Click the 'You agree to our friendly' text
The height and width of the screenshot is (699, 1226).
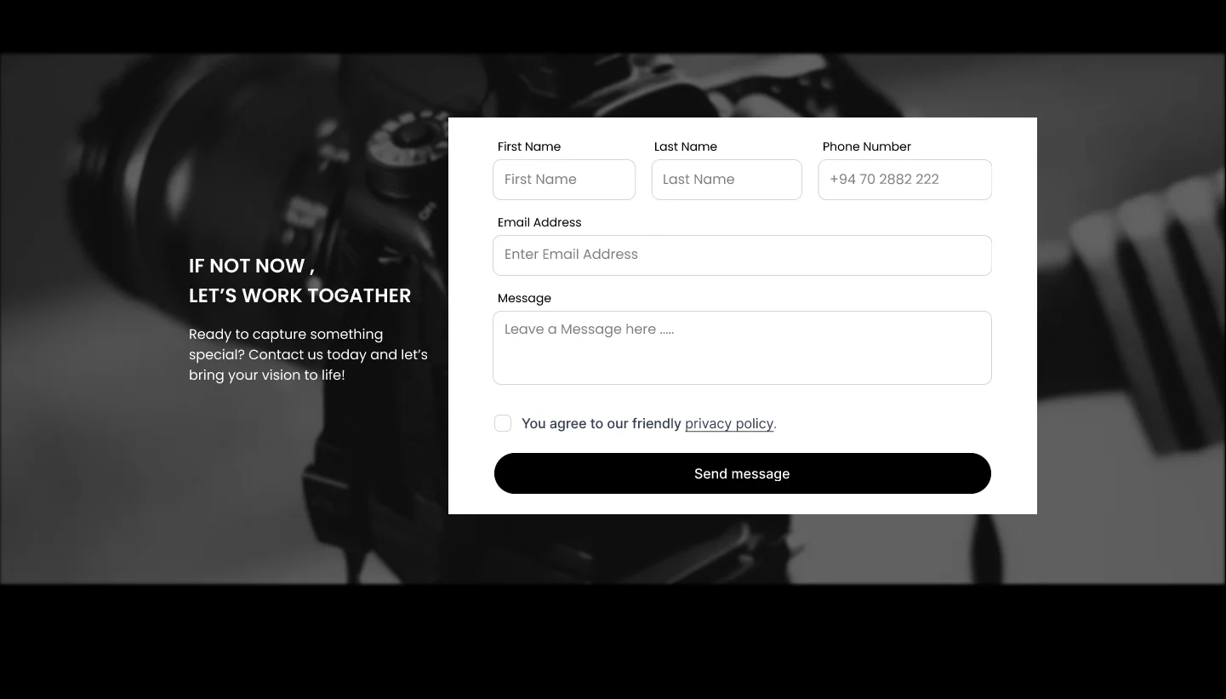[x=602, y=423]
